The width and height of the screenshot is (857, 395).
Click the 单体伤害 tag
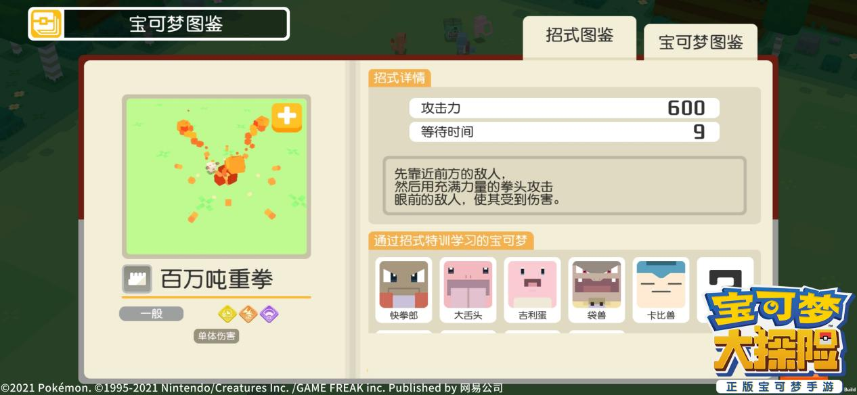[217, 335]
